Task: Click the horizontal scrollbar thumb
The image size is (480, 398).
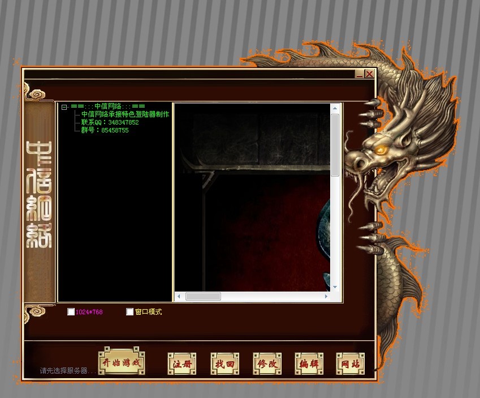Action: click(203, 296)
